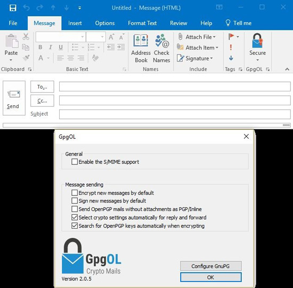Click the Grow Font icon
Viewport: 293px width, 288px height.
(111, 37)
